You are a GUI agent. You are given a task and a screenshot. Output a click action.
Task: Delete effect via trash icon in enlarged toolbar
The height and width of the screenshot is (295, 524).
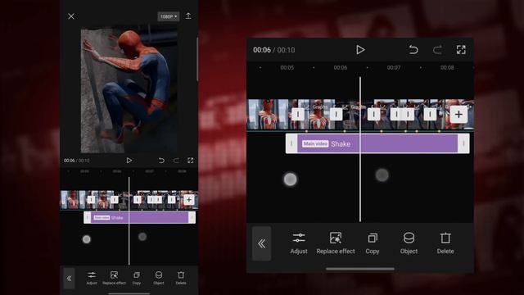[x=445, y=243]
